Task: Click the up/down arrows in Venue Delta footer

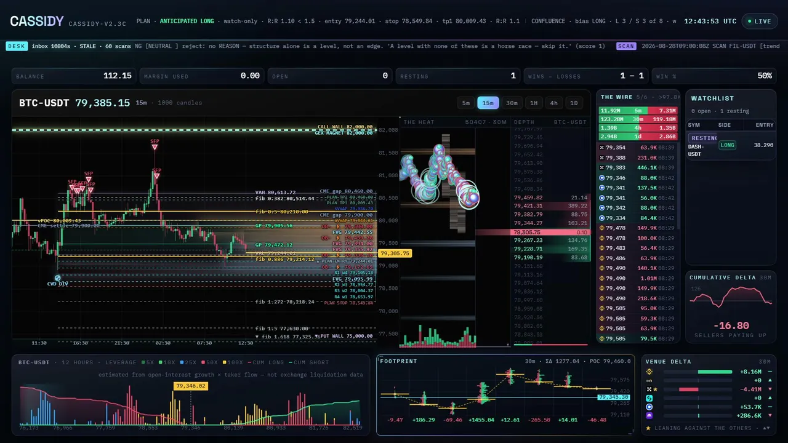Action: coord(766,428)
